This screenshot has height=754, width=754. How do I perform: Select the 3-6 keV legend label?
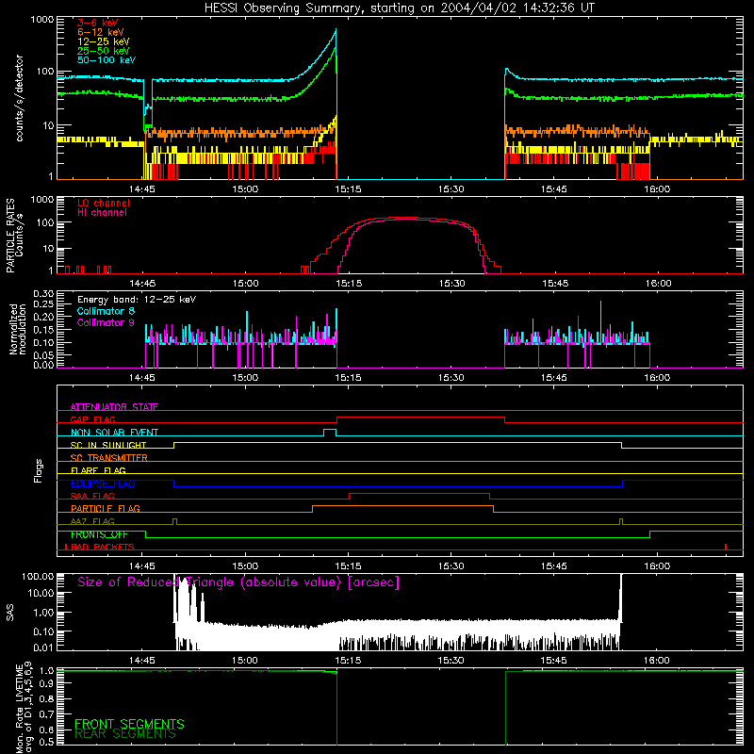[98, 23]
